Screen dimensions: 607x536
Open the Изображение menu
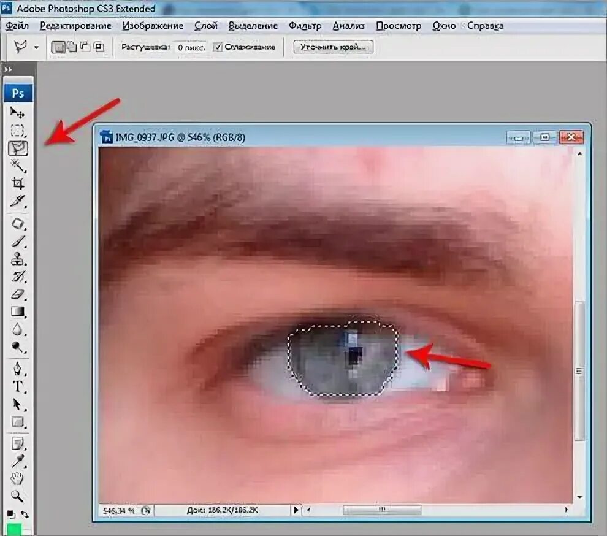coord(153,26)
